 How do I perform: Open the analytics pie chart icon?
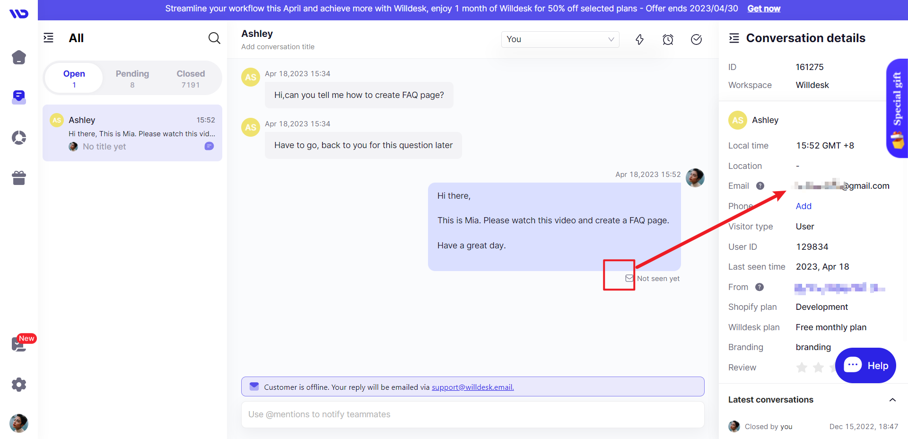click(x=19, y=138)
